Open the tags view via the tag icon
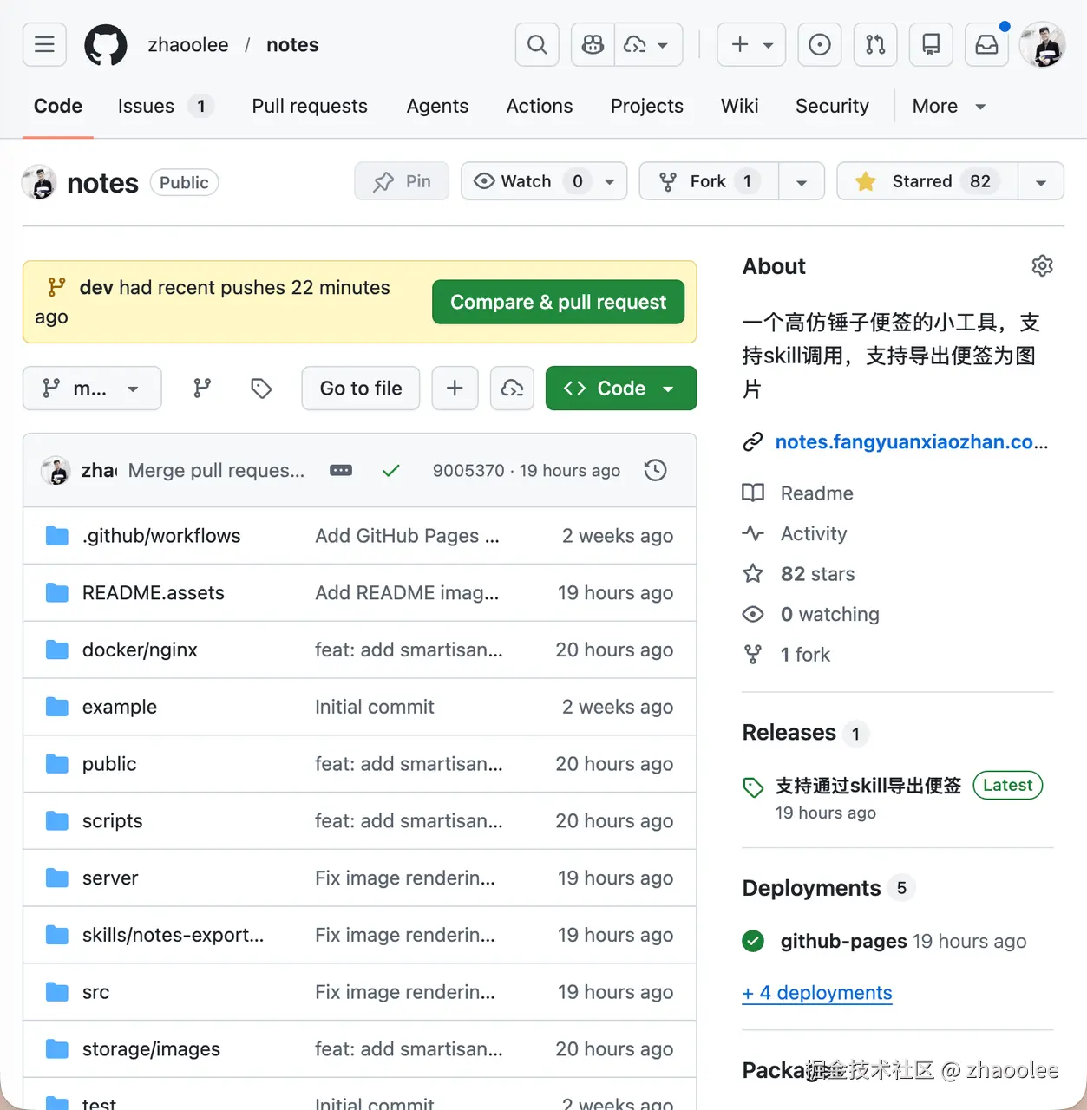Screen dimensions: 1087x1110 (260, 388)
